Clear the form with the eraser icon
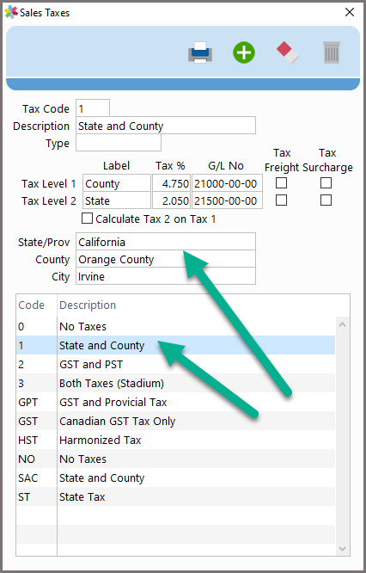Image resolution: width=366 pixels, height=573 pixels. [288, 52]
